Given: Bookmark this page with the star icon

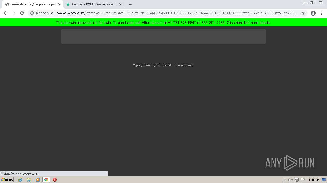Looking at the screenshot, I should (x=303, y=13).
